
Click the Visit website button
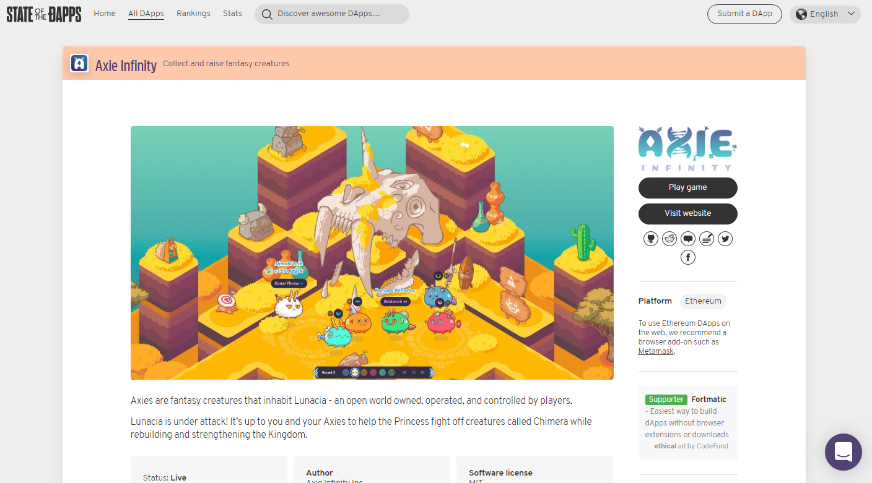[687, 213]
